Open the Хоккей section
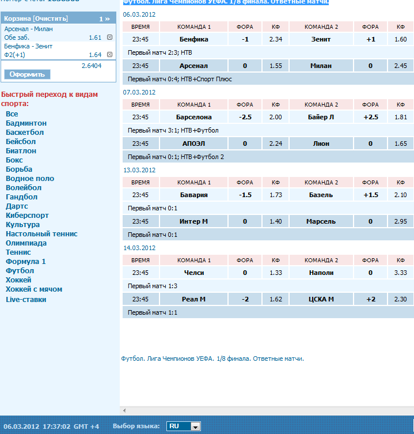The width and height of the screenshot is (414, 434). pos(18,280)
